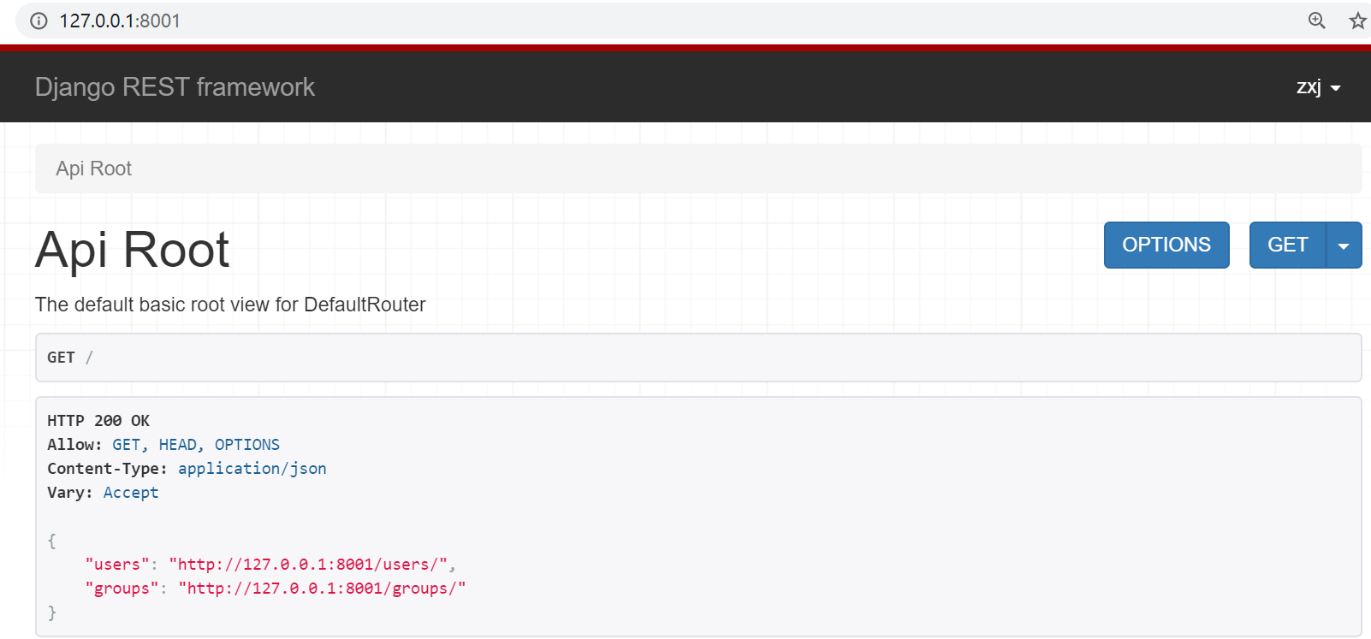
Task: Click the Api Root page heading
Action: coord(132,250)
